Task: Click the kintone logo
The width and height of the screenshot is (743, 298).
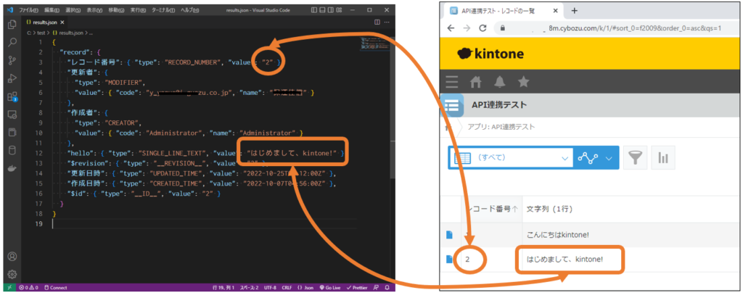Action: (490, 54)
